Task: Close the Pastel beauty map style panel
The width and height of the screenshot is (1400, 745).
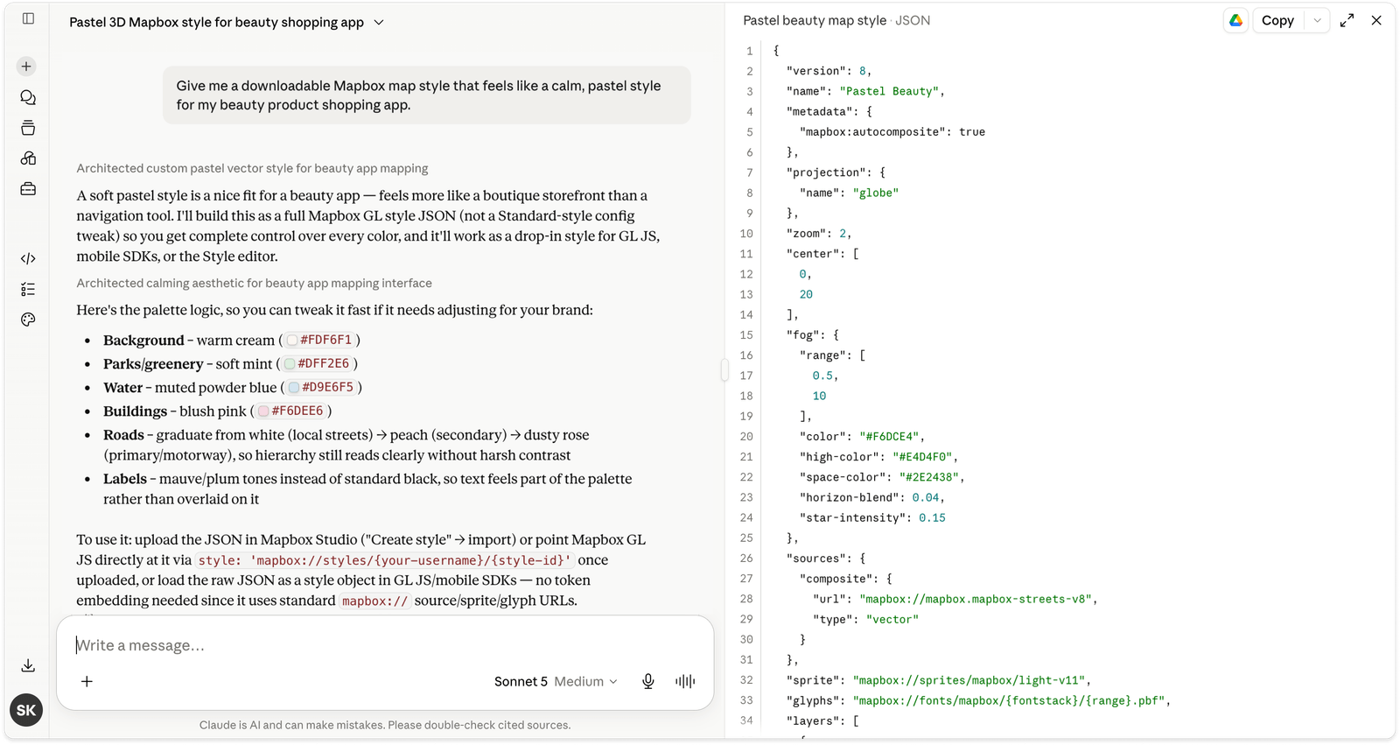Action: click(1376, 20)
